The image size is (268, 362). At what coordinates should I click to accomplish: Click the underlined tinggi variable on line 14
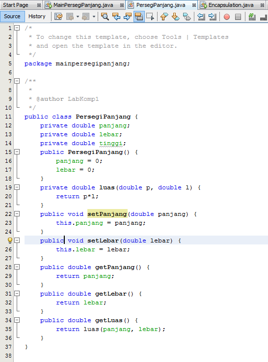click(110, 143)
